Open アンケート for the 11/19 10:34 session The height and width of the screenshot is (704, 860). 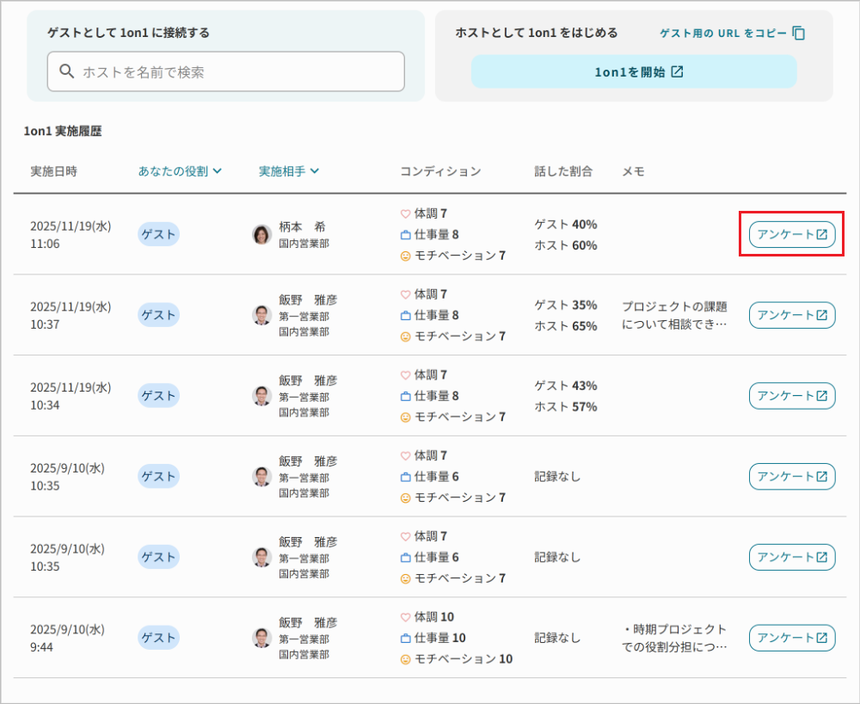pos(791,396)
